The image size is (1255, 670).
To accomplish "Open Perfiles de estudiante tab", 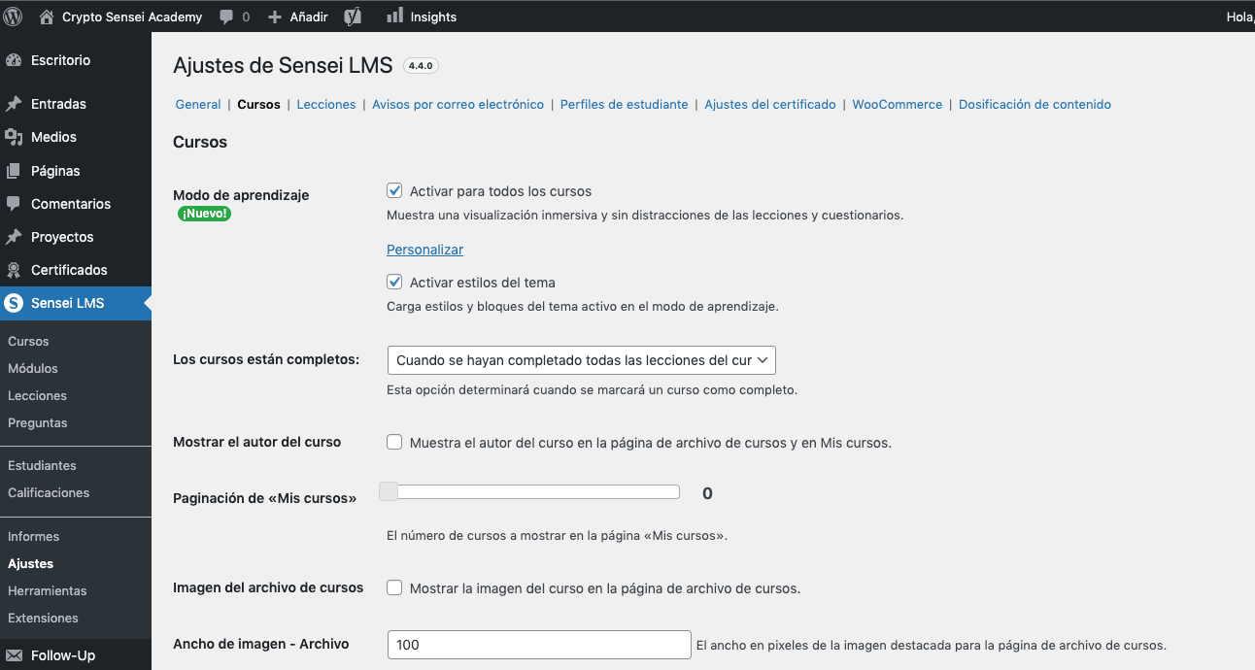I will (624, 104).
